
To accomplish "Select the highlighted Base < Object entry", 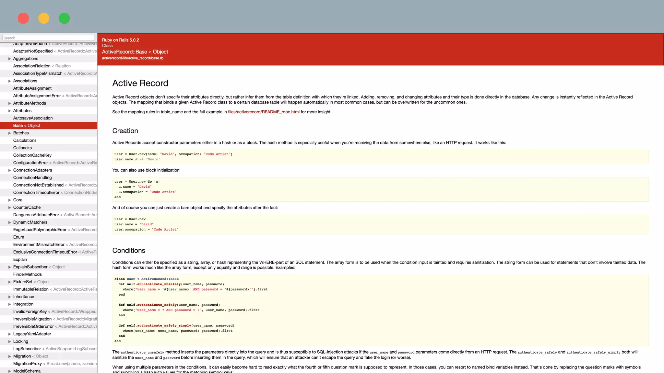I will tap(27, 126).
